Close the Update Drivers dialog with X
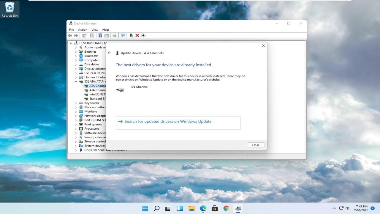The image size is (380, 214). point(263,46)
